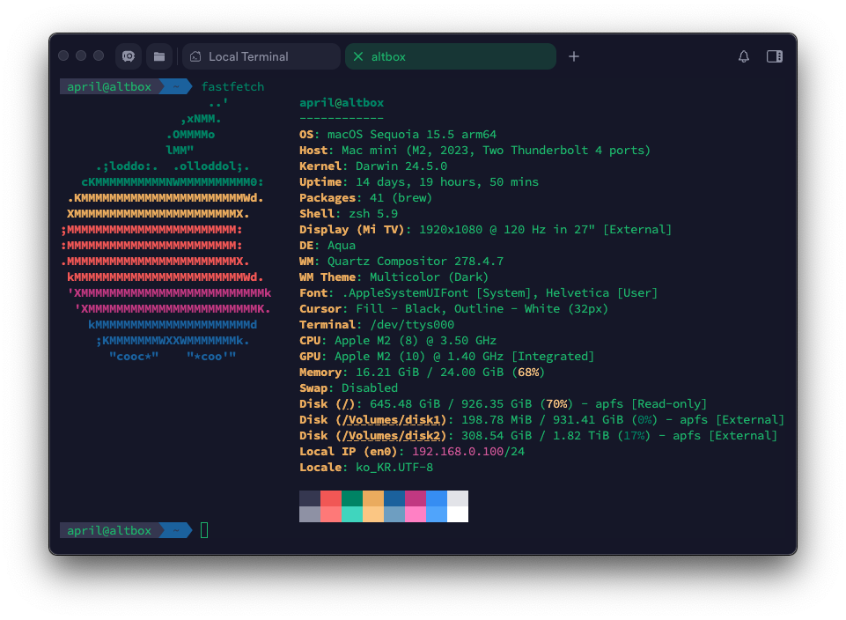The image size is (846, 620).
Task: Toggle the side panel icon
Action: (774, 56)
